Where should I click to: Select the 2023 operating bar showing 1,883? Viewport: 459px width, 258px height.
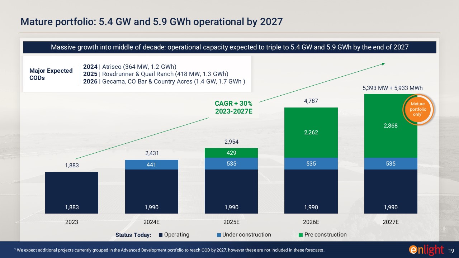72,193
